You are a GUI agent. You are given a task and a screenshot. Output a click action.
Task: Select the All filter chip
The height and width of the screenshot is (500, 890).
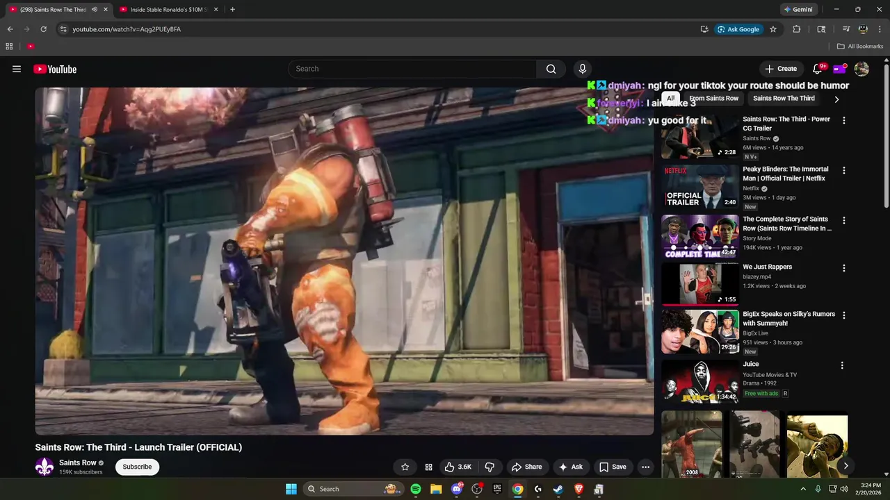coord(670,99)
